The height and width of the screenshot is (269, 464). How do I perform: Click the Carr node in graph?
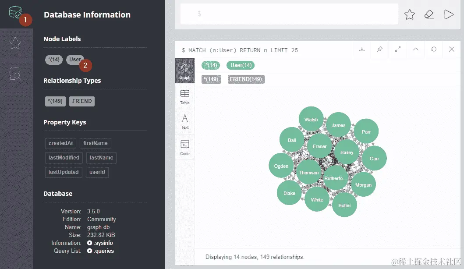point(374,158)
